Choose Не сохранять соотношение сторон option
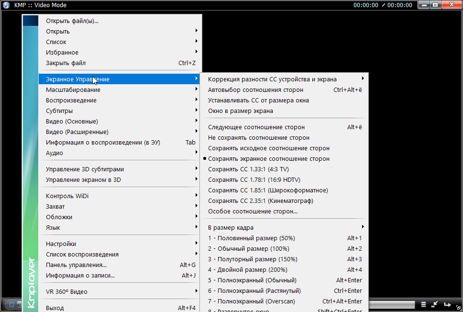This screenshot has width=463, height=312. coord(258,138)
